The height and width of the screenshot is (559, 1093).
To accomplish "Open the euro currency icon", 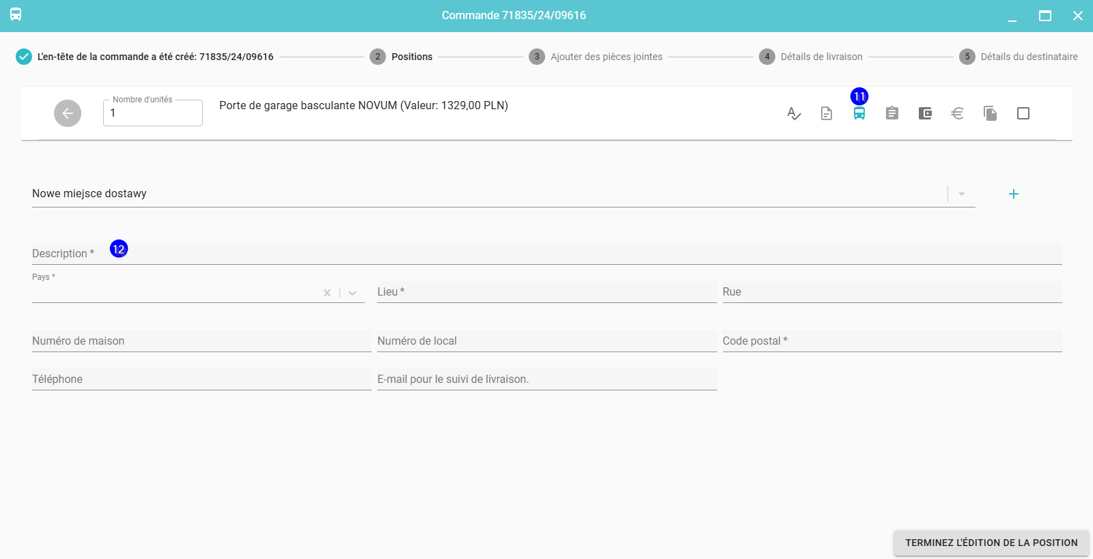I will coord(957,113).
